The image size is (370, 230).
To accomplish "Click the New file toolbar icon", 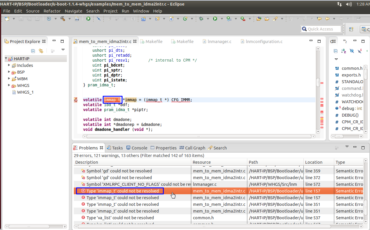I will [x=7, y=19].
